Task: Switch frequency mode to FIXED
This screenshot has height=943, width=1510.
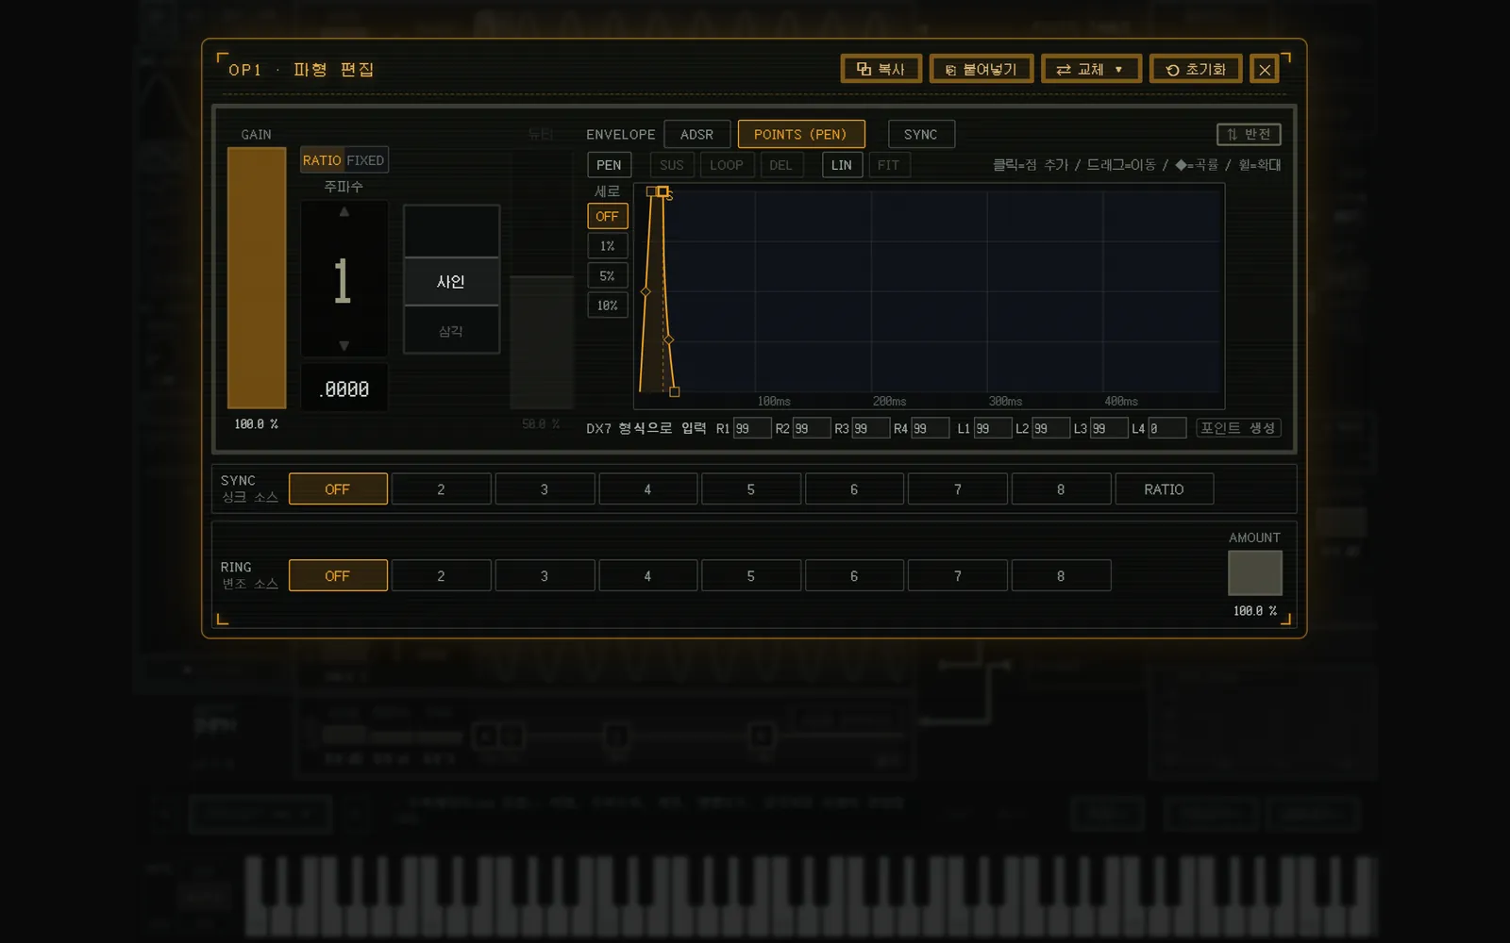Action: pos(365,160)
